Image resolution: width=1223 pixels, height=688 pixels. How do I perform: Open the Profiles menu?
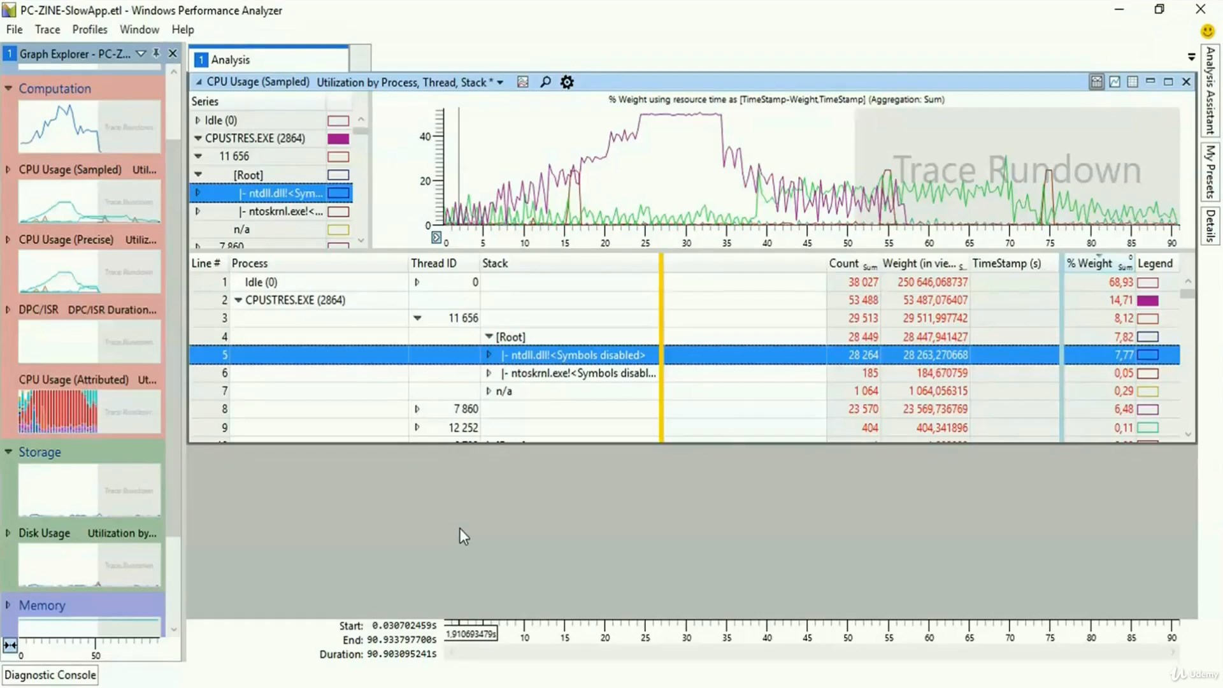point(90,29)
